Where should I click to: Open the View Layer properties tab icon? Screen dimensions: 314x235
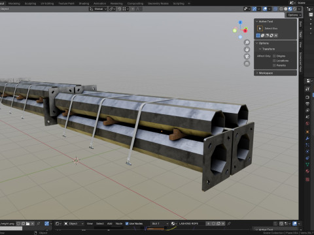coord(307,110)
